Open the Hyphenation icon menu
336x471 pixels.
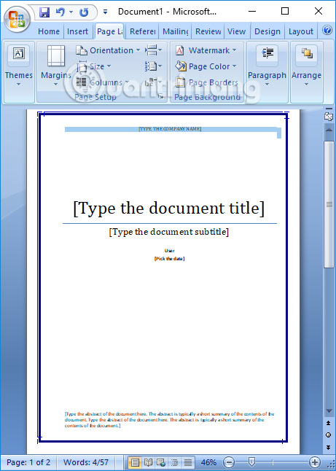(154, 82)
